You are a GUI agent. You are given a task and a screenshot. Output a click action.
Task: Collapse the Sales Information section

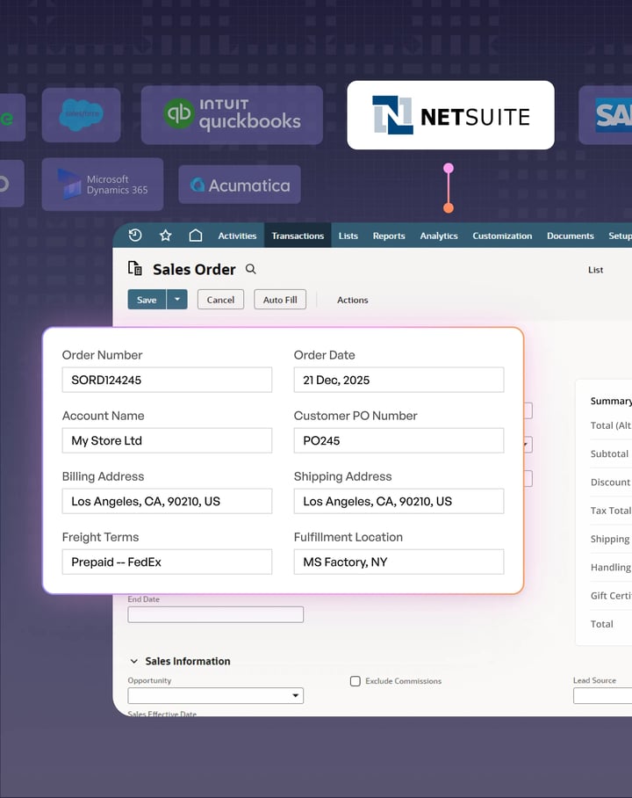[134, 662]
